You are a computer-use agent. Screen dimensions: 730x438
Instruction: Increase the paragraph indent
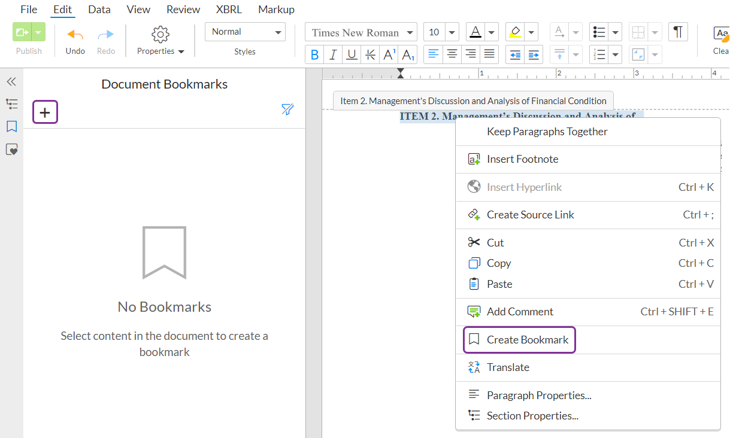pos(533,54)
